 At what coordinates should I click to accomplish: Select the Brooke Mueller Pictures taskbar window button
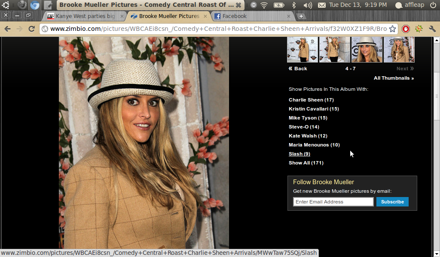pyautogui.click(x=150, y=5)
